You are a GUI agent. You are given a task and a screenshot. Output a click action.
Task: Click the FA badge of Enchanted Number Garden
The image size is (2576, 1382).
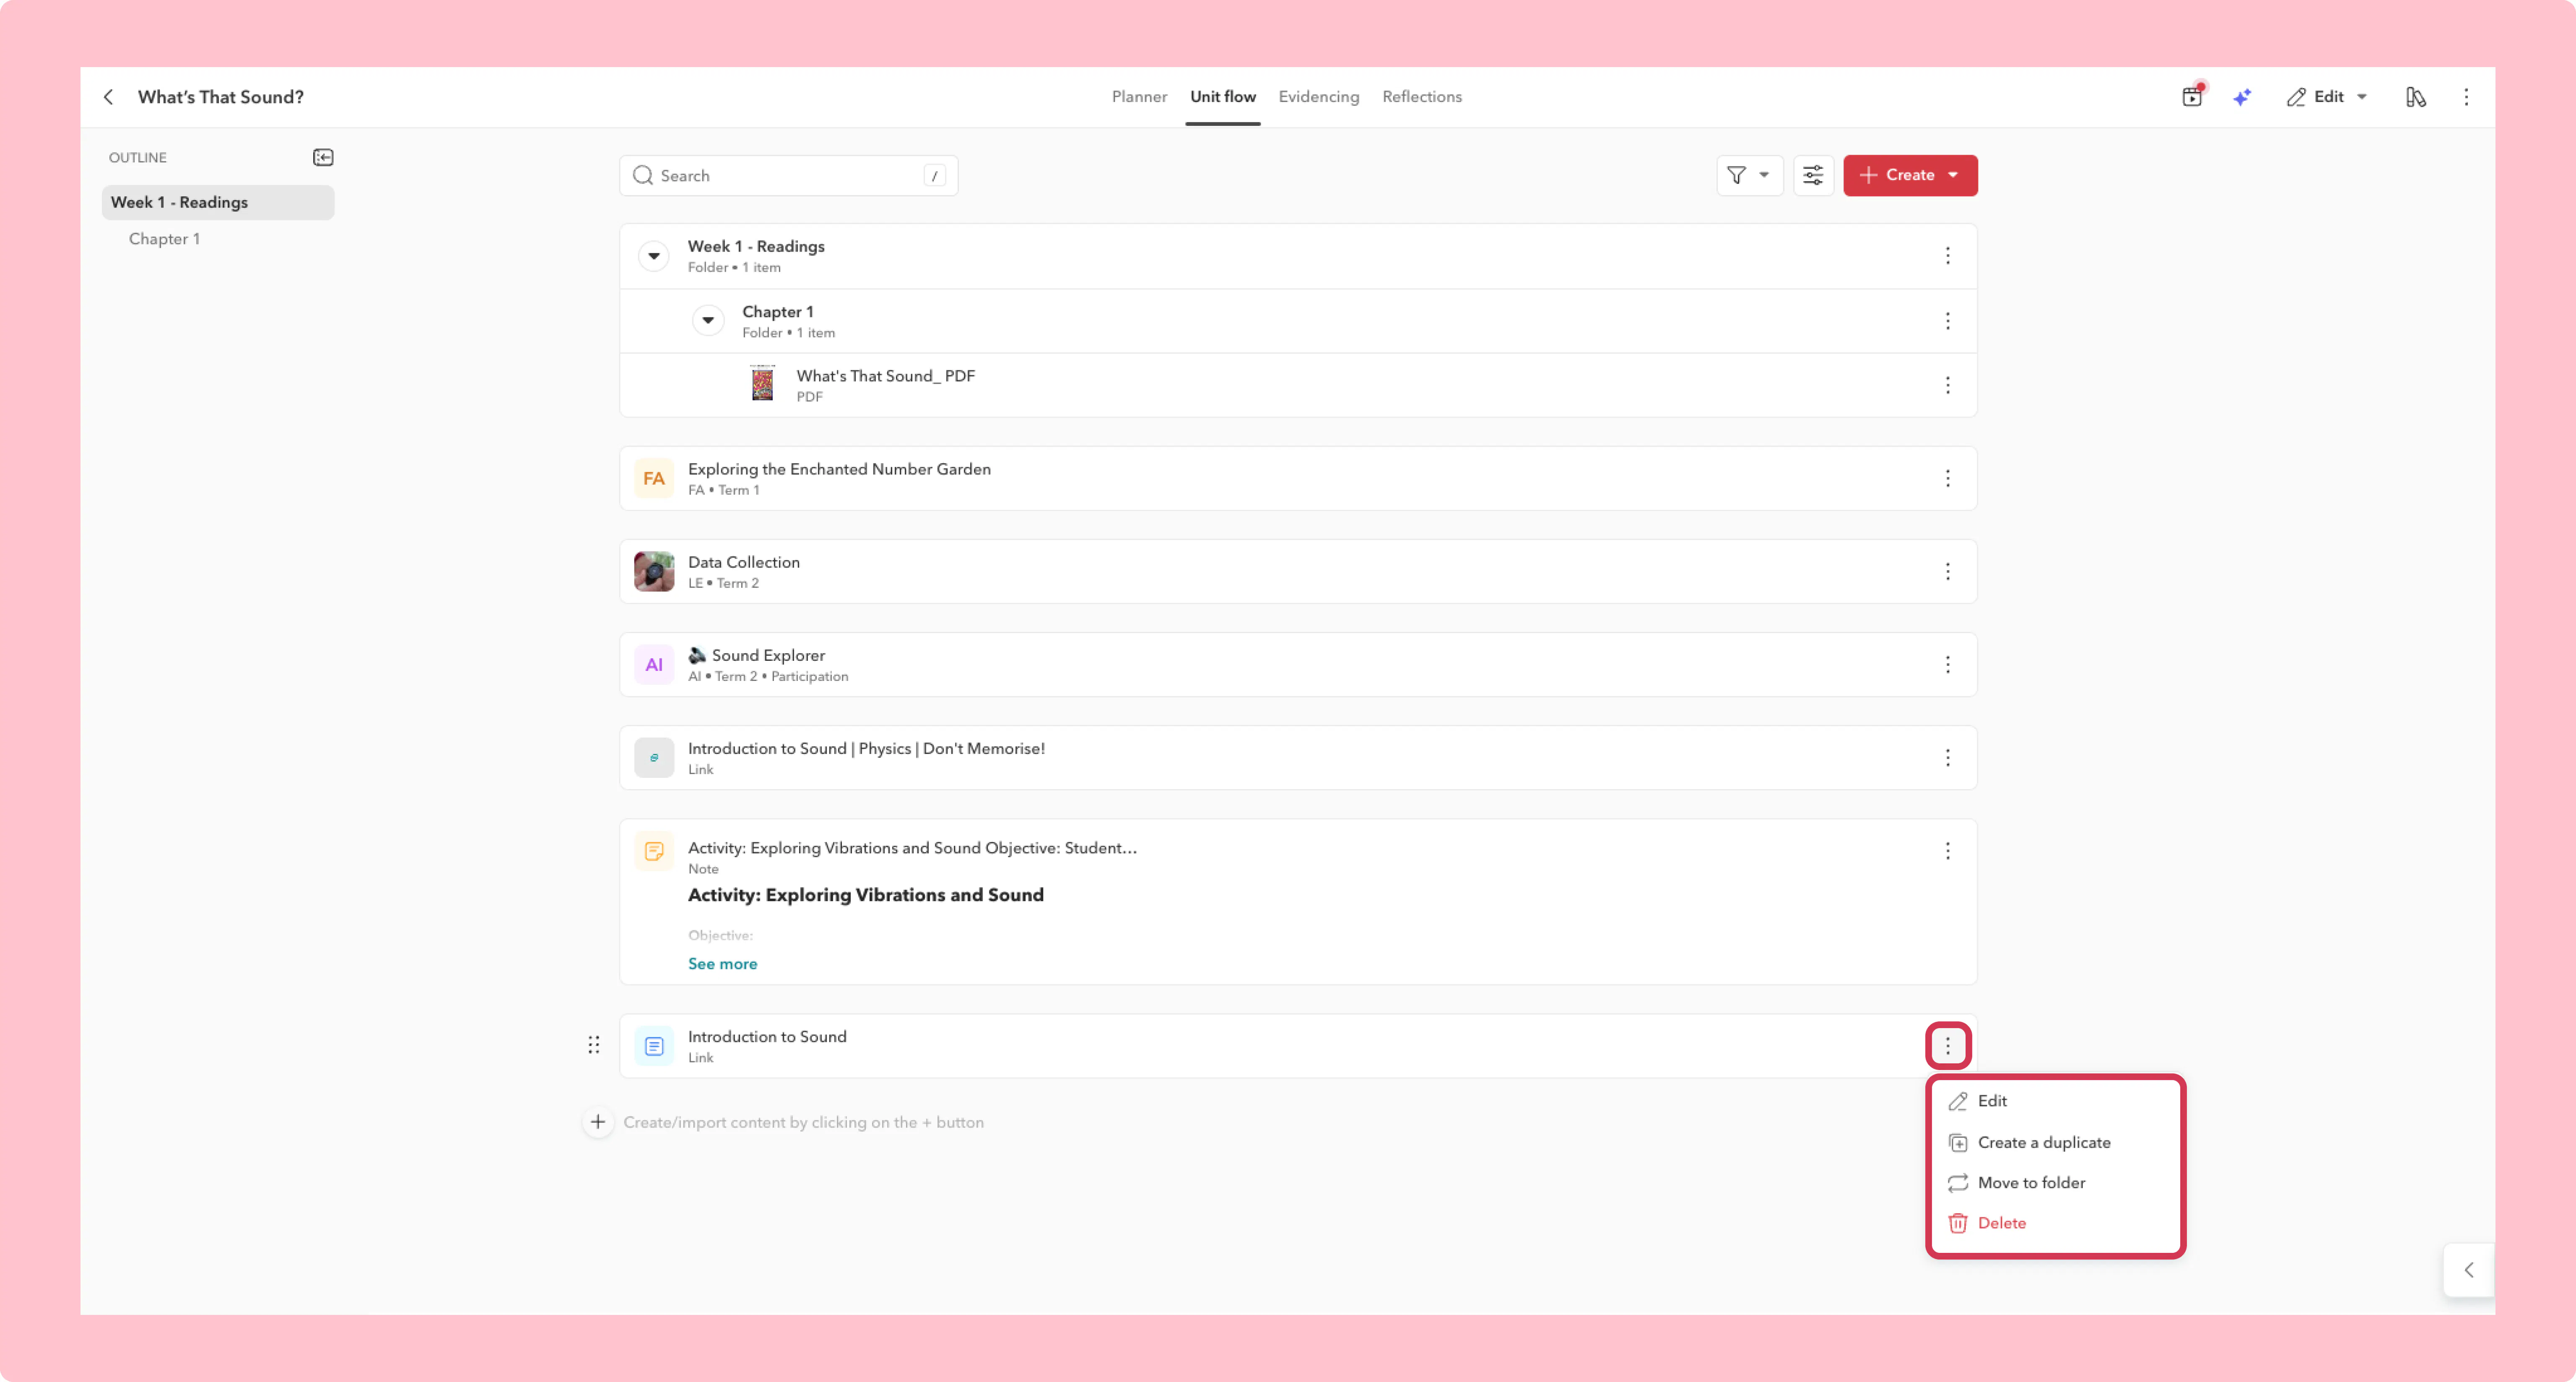[654, 479]
